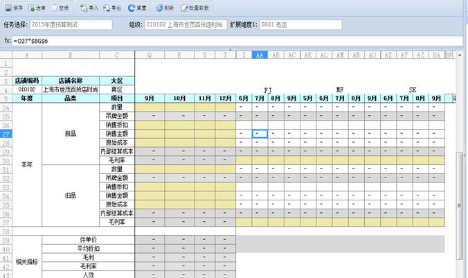Click the 本年 year cell

pos(27,165)
